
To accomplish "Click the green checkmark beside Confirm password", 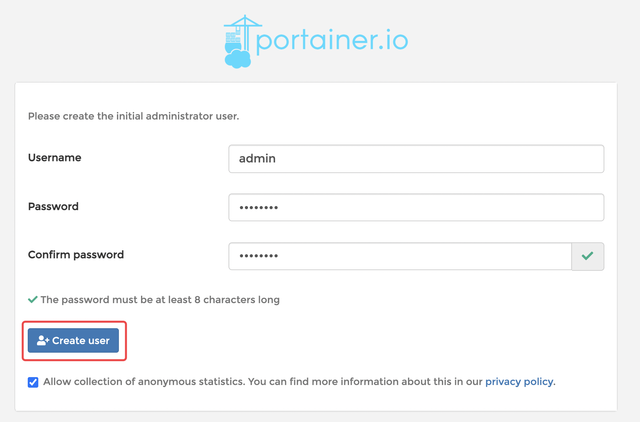I will pyautogui.click(x=587, y=256).
